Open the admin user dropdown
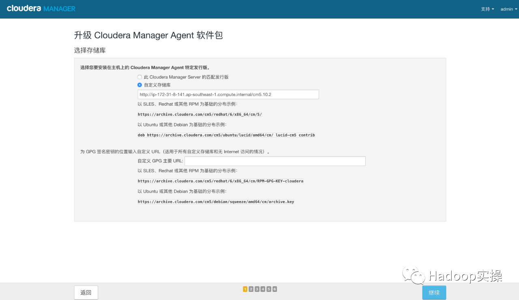519x300 pixels. (x=508, y=9)
